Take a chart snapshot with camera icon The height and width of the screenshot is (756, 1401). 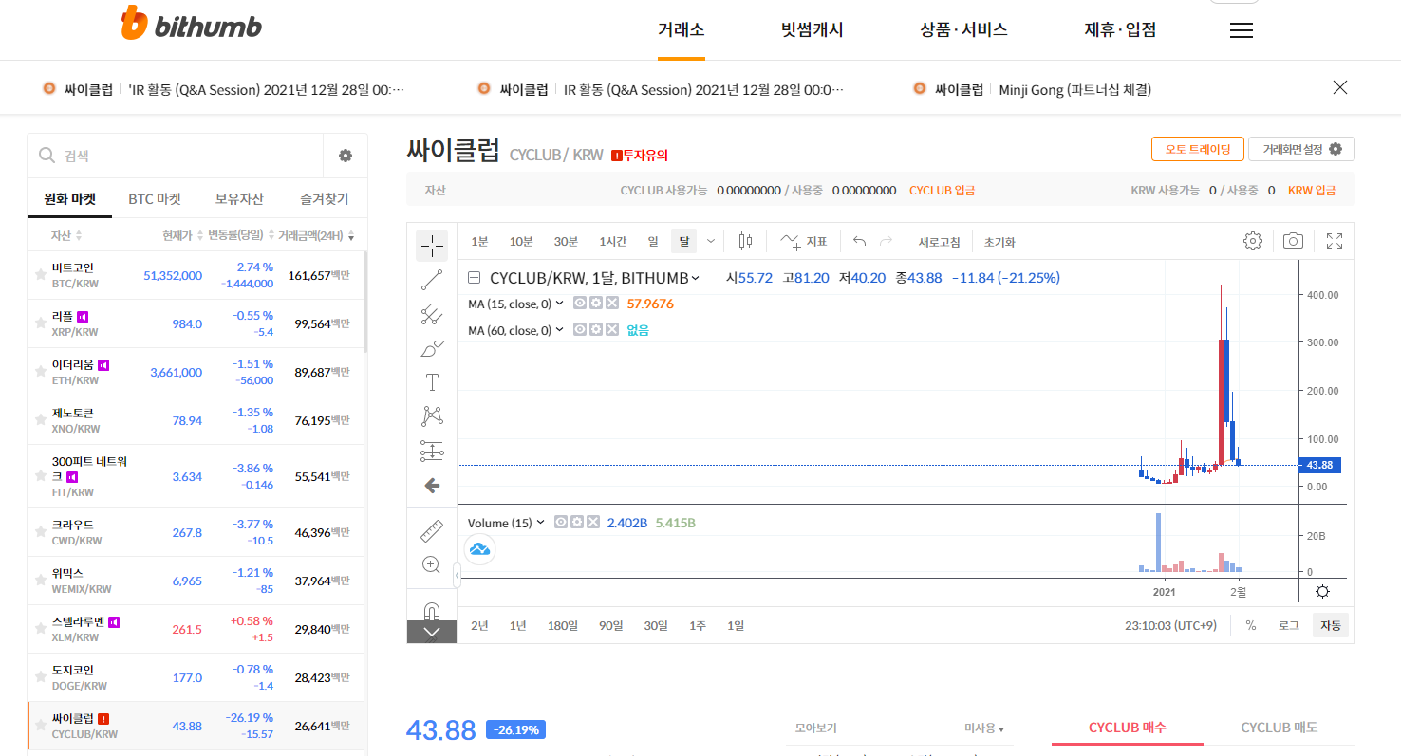pyautogui.click(x=1293, y=241)
